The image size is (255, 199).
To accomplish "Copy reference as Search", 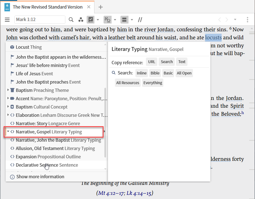I will (x=167, y=62).
